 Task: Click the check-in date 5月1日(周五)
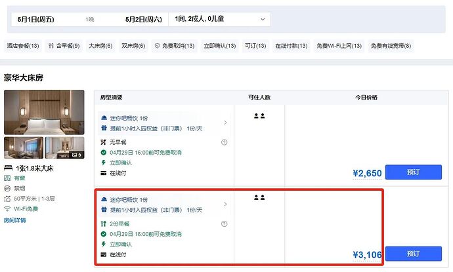pos(37,20)
